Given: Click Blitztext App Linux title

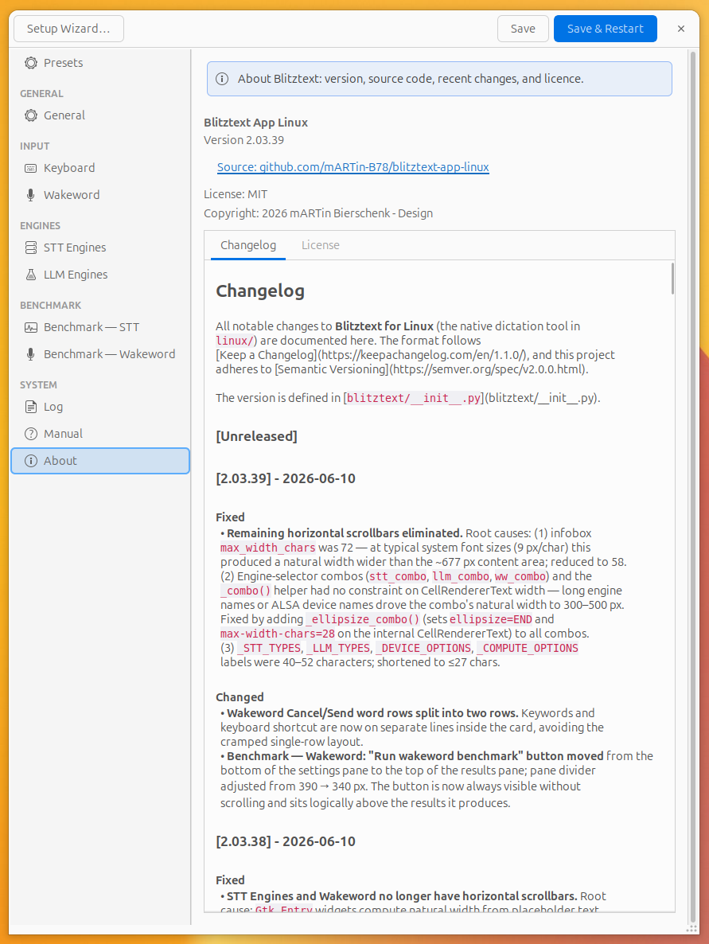Looking at the screenshot, I should pos(255,123).
